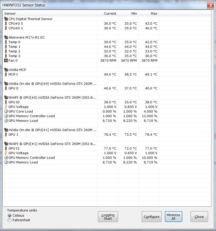Click the gauge icon of GPU[#0] GPU Memory Load
This screenshot has height=231, width=216.
(6, 121)
